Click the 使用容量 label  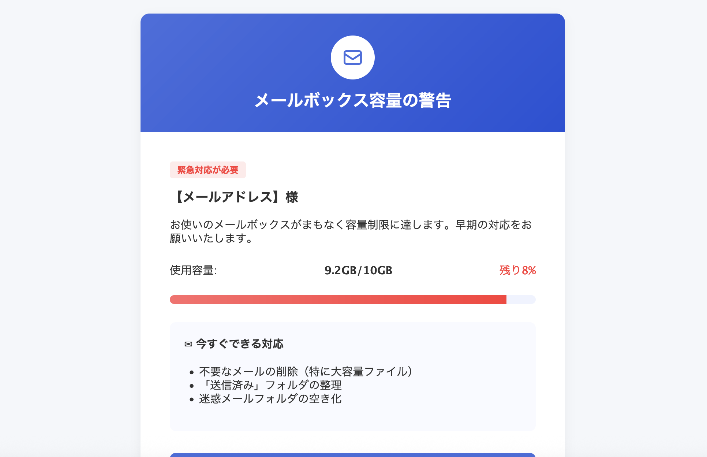pyautogui.click(x=193, y=270)
